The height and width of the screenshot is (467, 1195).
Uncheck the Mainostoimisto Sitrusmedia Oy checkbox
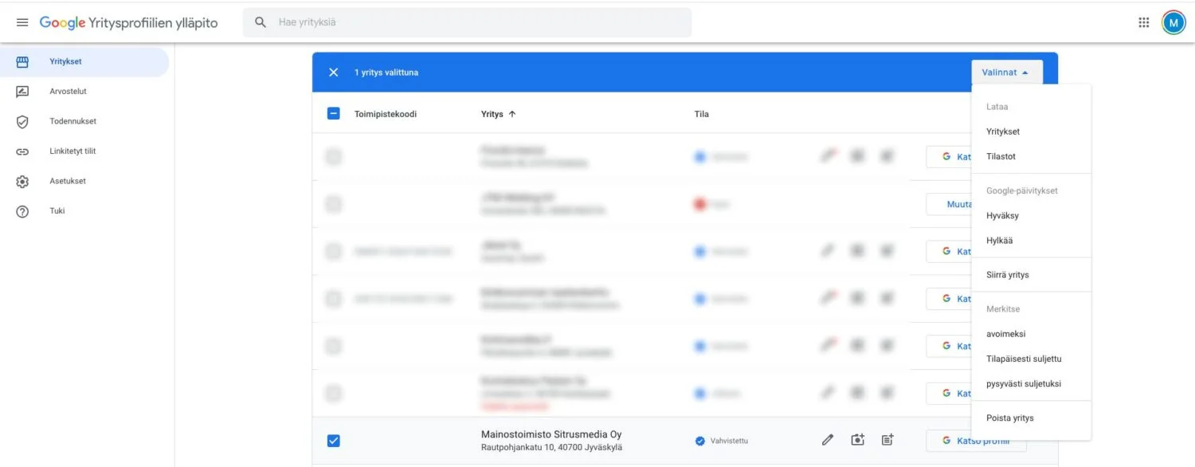pos(333,439)
